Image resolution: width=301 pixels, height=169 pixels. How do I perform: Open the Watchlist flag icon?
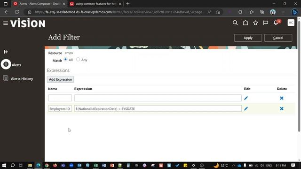pos(266,23)
